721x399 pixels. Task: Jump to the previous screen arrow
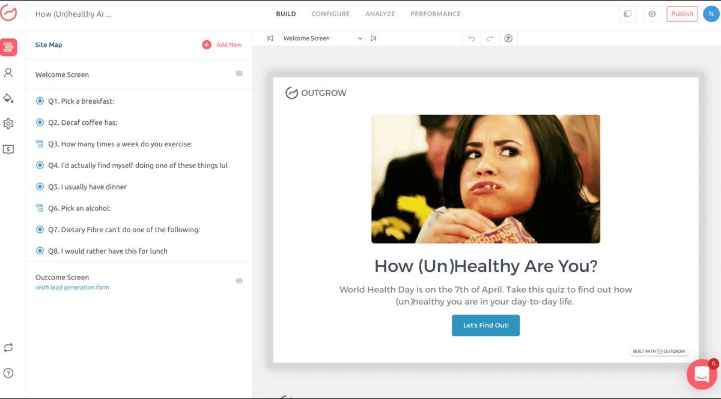(270, 38)
